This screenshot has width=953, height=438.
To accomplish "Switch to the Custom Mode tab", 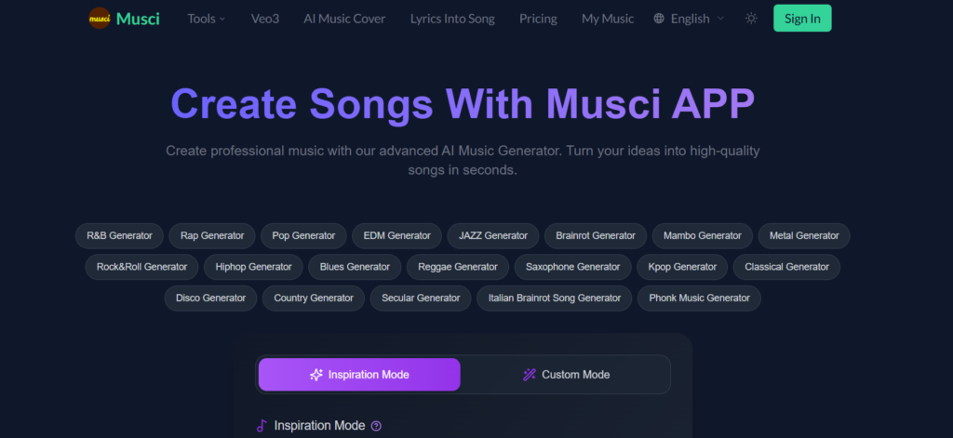I will pyautogui.click(x=566, y=375).
